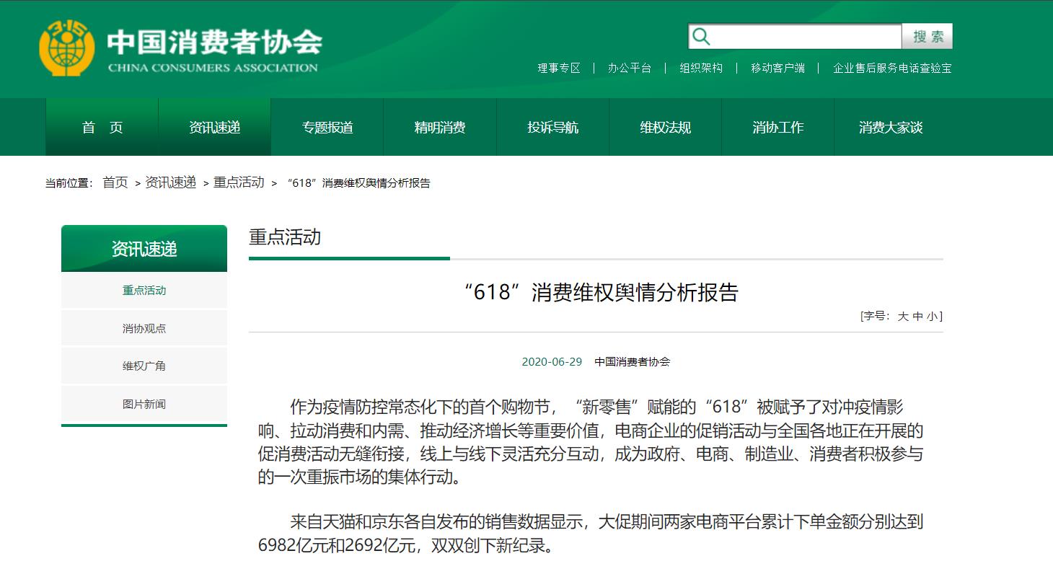Image resolution: width=1053 pixels, height=569 pixels.
Task: Select 消协观点 in the sidebar
Action: [x=144, y=328]
